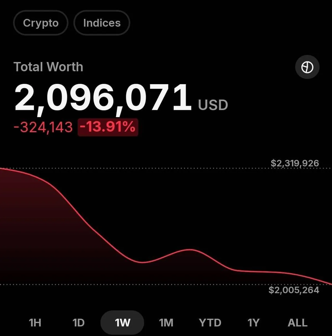332x336 pixels.
Task: Select the active 1W range tab
Action: (122, 323)
